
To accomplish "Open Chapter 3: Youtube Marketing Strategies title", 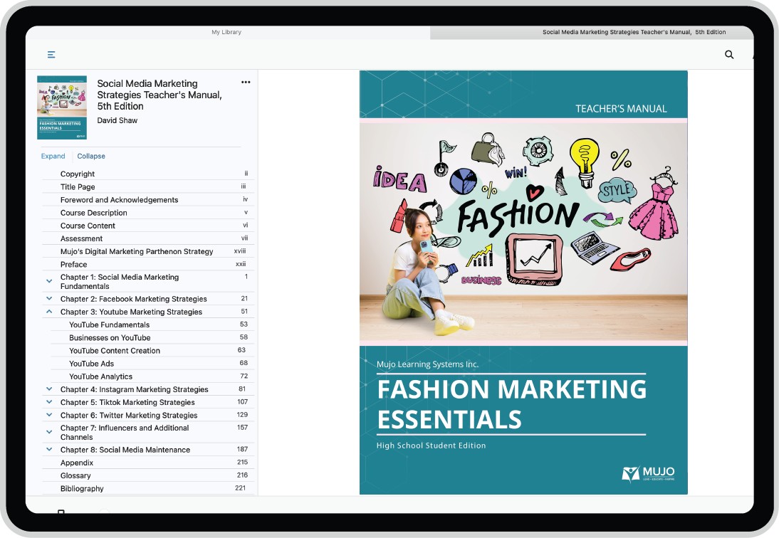I will click(x=131, y=312).
